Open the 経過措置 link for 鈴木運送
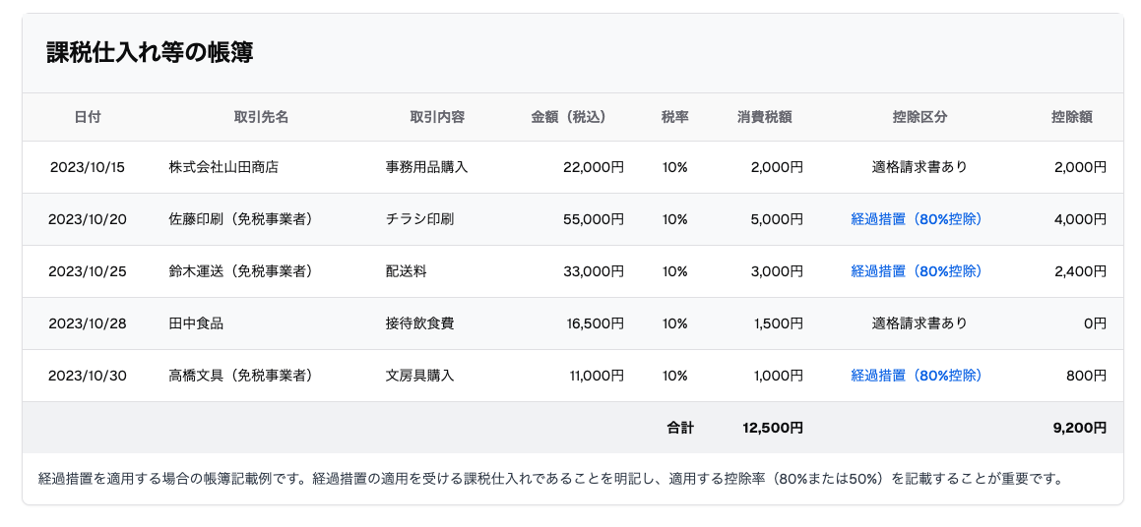 [x=916, y=271]
